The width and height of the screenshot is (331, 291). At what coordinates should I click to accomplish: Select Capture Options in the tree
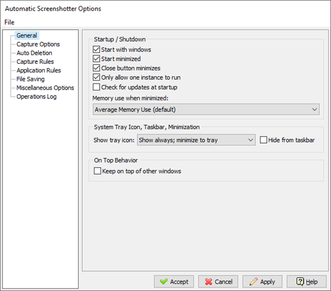point(38,44)
